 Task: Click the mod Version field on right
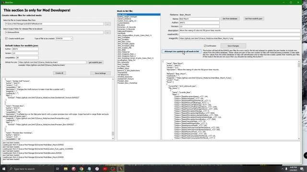point(199,26)
